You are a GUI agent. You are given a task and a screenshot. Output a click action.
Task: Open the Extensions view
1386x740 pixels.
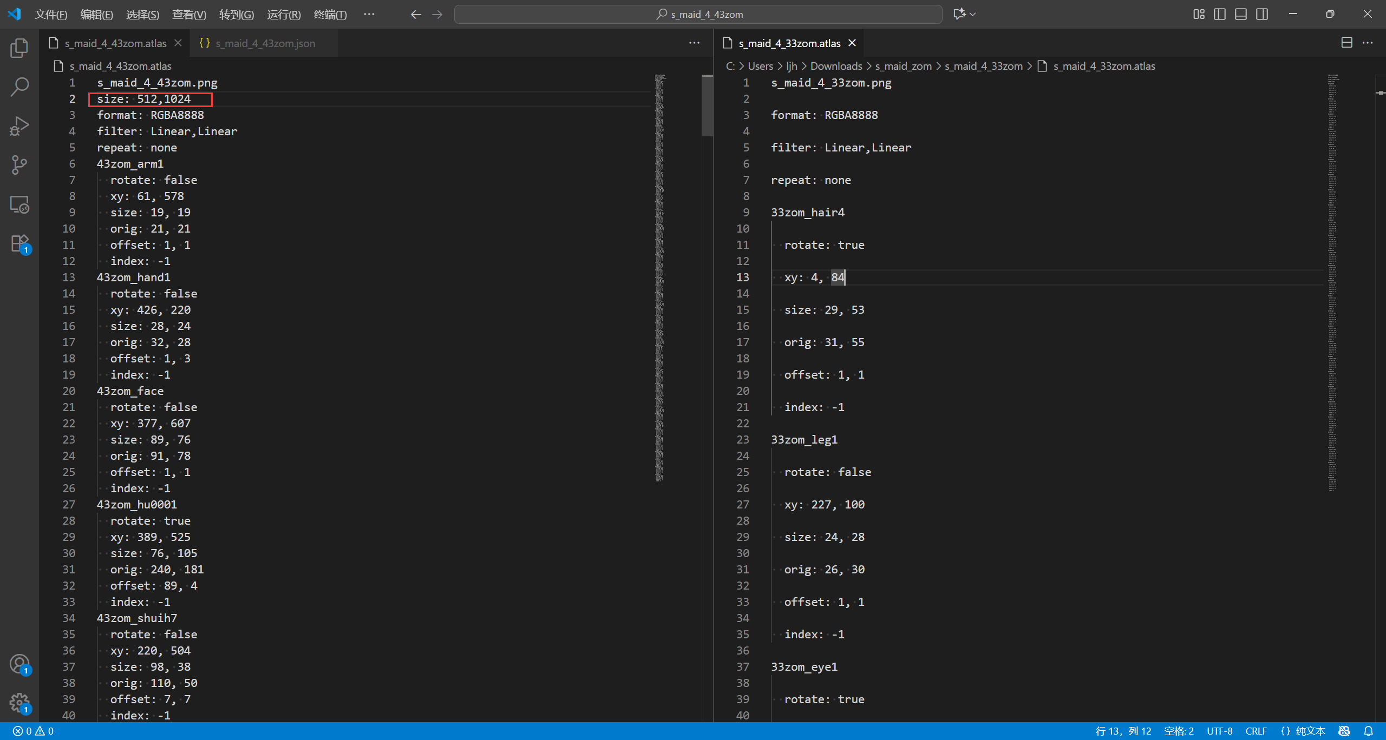[x=19, y=243]
